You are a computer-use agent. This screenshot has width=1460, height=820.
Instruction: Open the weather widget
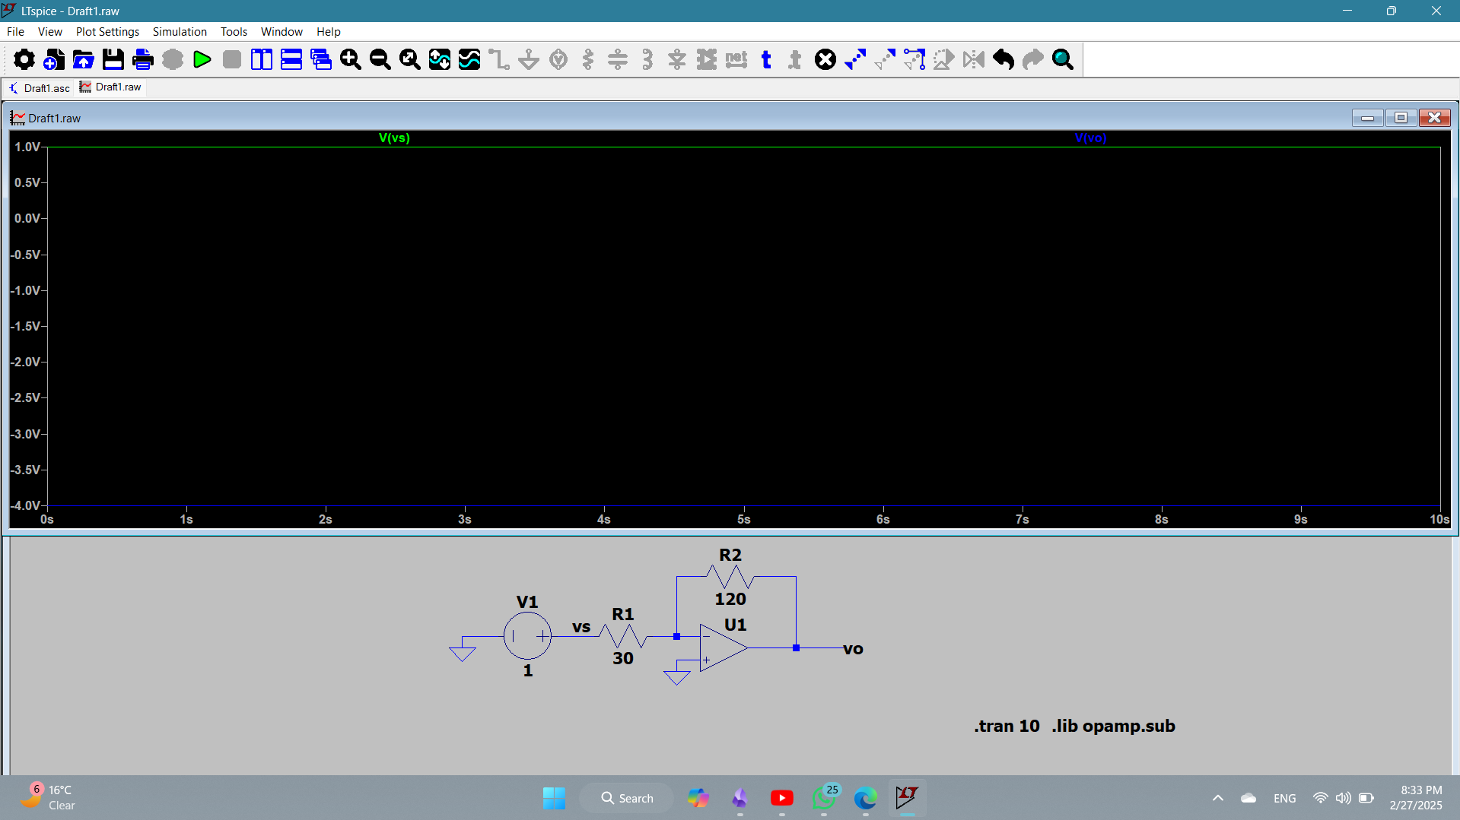pos(49,798)
